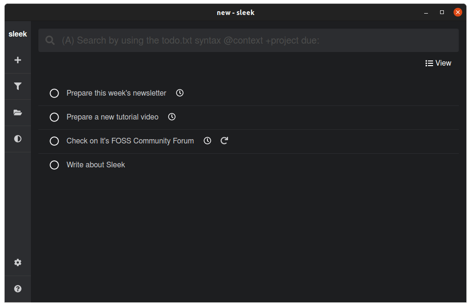Open a todo file via the folder icon
471x307 pixels.
tap(17, 112)
